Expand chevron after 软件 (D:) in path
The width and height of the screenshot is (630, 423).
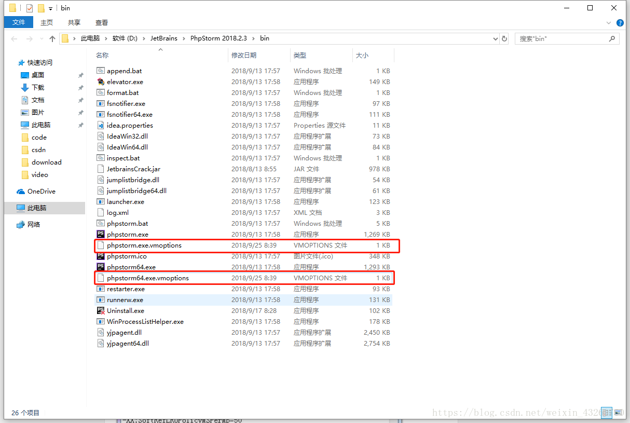145,38
